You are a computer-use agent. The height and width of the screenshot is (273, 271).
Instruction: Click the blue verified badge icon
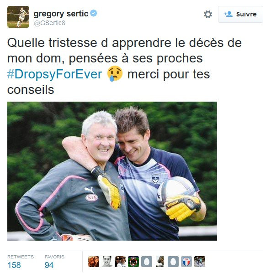94,13
